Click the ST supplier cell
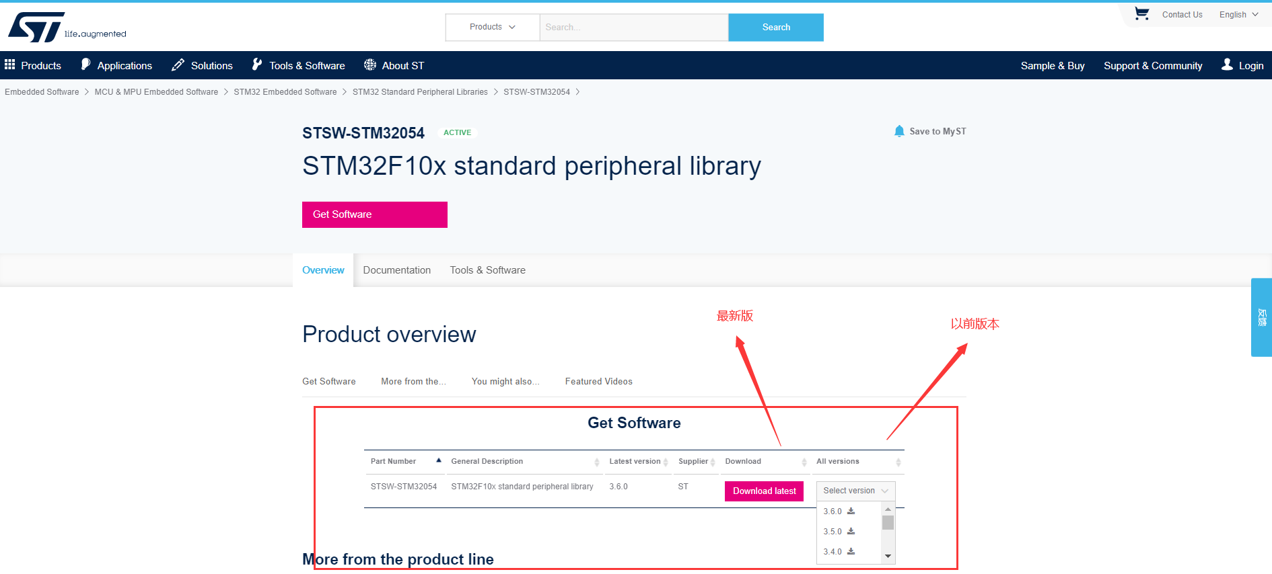 pos(683,487)
